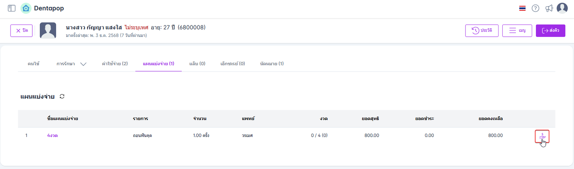Open the แล็บ (0) tab

pyautogui.click(x=197, y=64)
